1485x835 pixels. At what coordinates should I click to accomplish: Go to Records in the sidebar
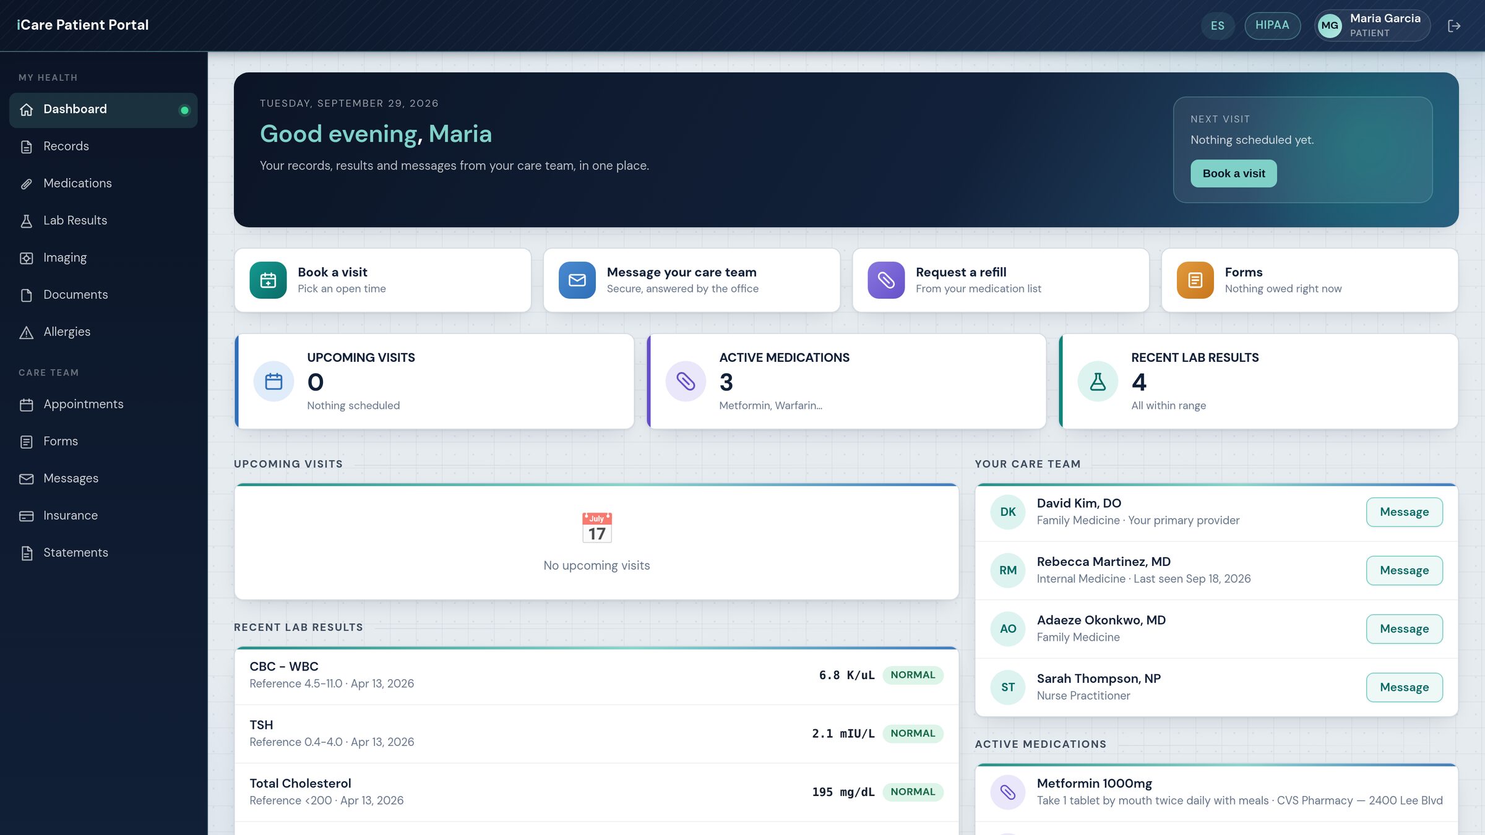pyautogui.click(x=103, y=147)
